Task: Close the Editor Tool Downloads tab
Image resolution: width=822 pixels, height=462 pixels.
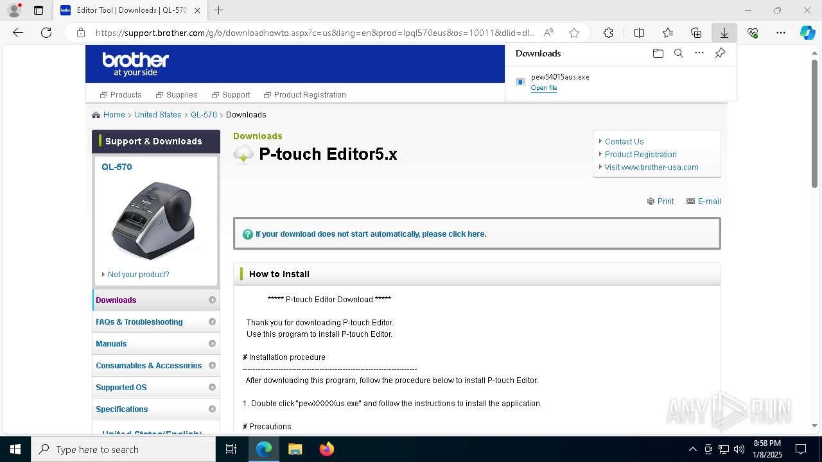Action: tap(198, 10)
